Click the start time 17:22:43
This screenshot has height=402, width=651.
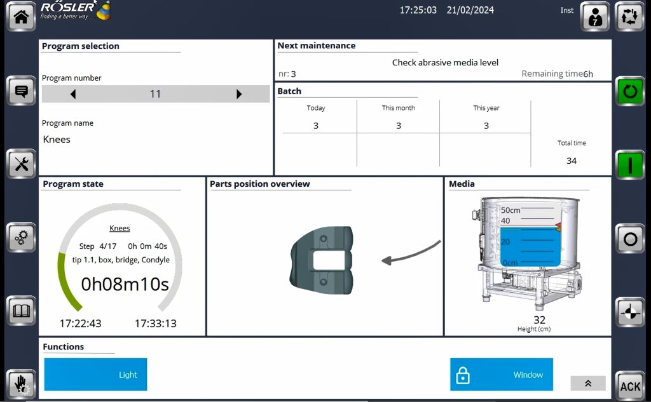click(80, 323)
